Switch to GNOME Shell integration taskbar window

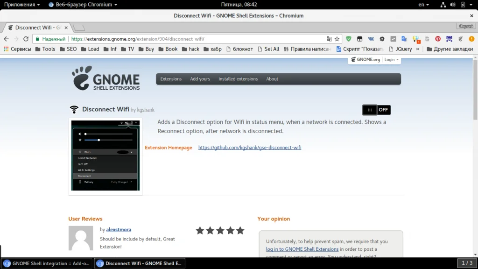click(47, 263)
